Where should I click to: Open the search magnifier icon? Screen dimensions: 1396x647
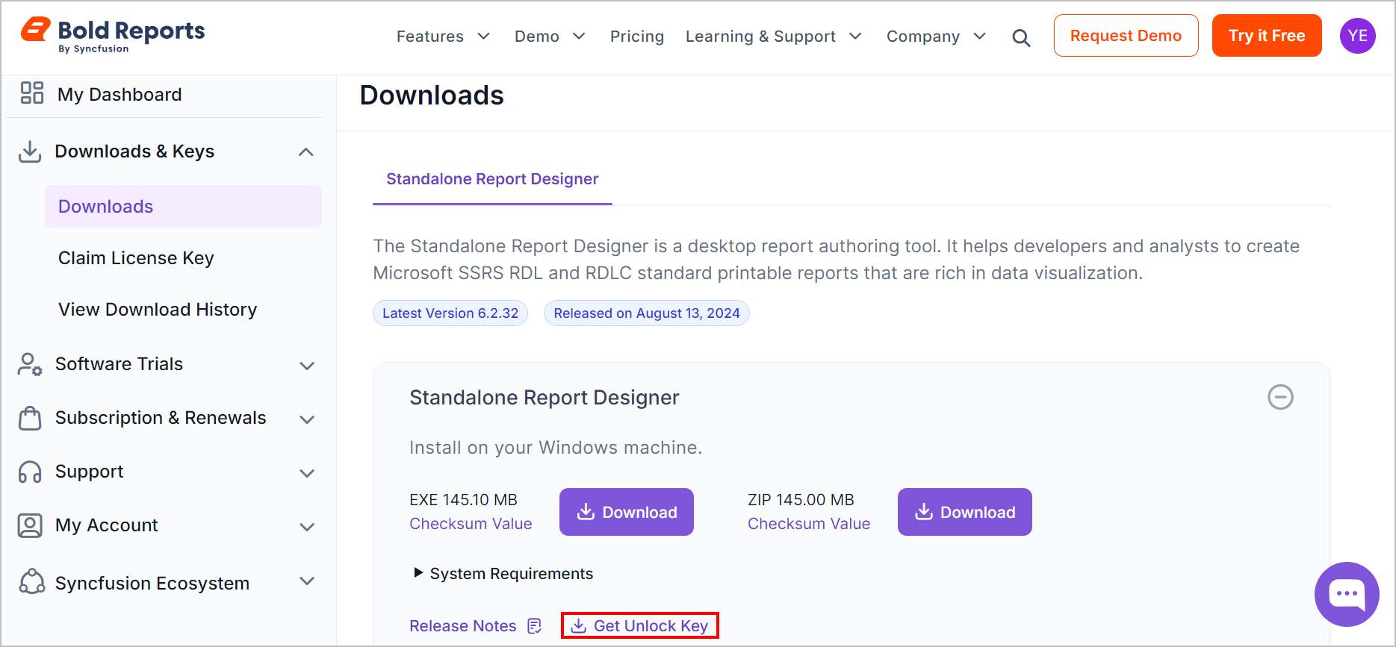pyautogui.click(x=1021, y=37)
